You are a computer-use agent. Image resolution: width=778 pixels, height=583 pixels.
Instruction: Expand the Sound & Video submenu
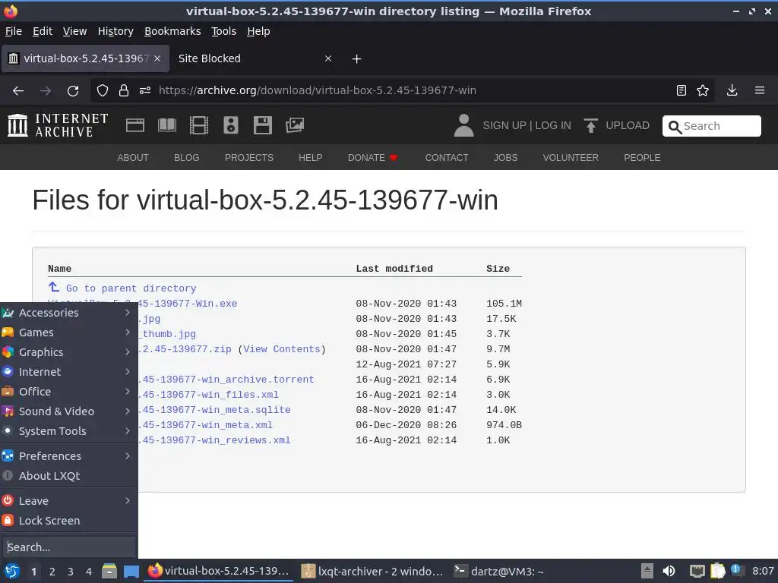click(69, 411)
